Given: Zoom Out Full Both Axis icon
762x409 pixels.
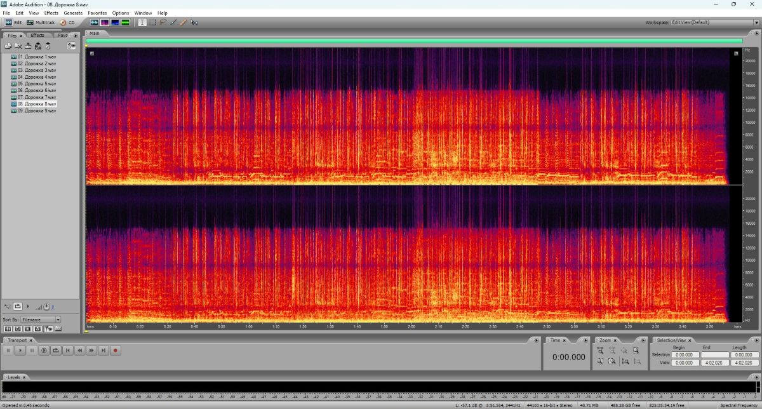Looking at the screenshot, I should [624, 350].
